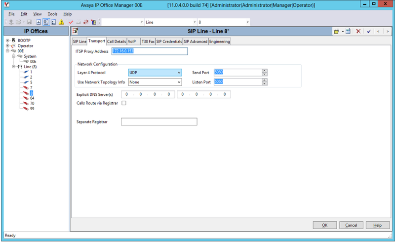
Task: Validate configuration red checkmark icon
Action: coord(71,22)
